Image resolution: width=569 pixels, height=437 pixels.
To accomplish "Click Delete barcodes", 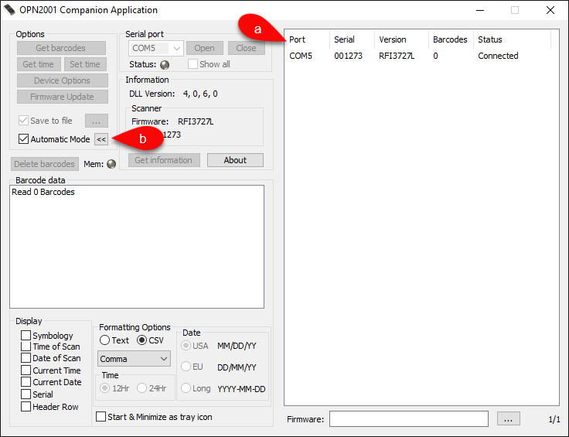I will click(44, 164).
